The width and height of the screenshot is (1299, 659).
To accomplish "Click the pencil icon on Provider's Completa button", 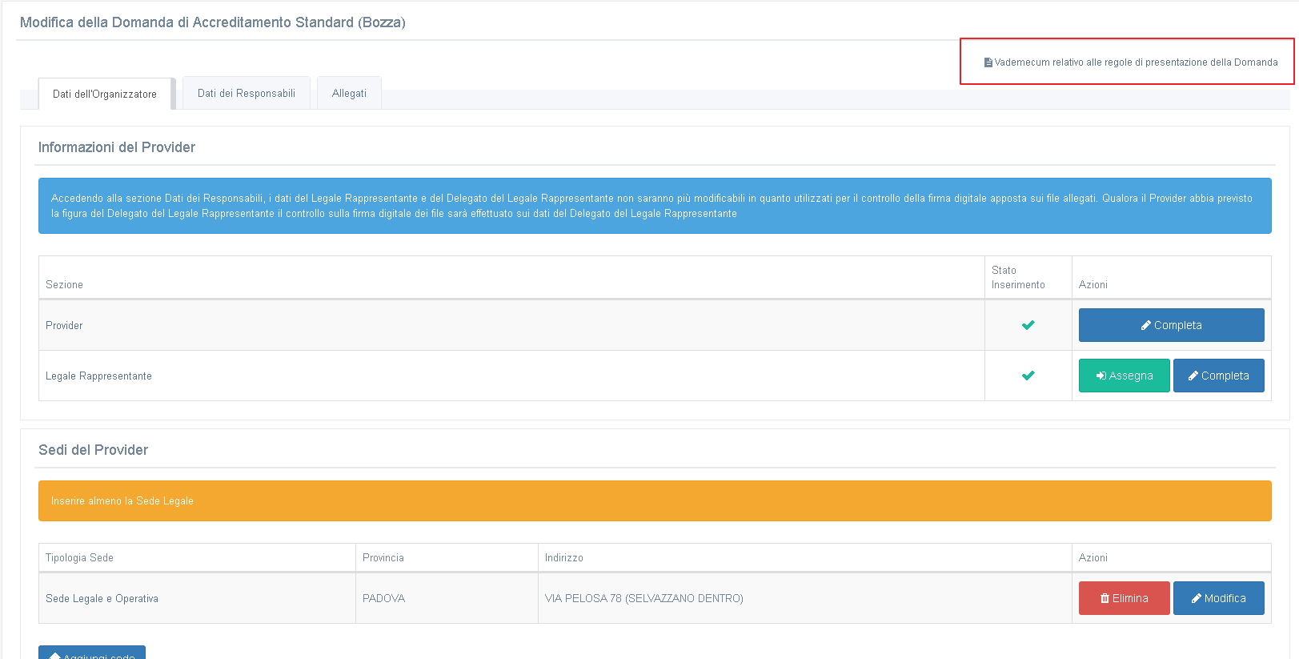I will pos(1146,326).
